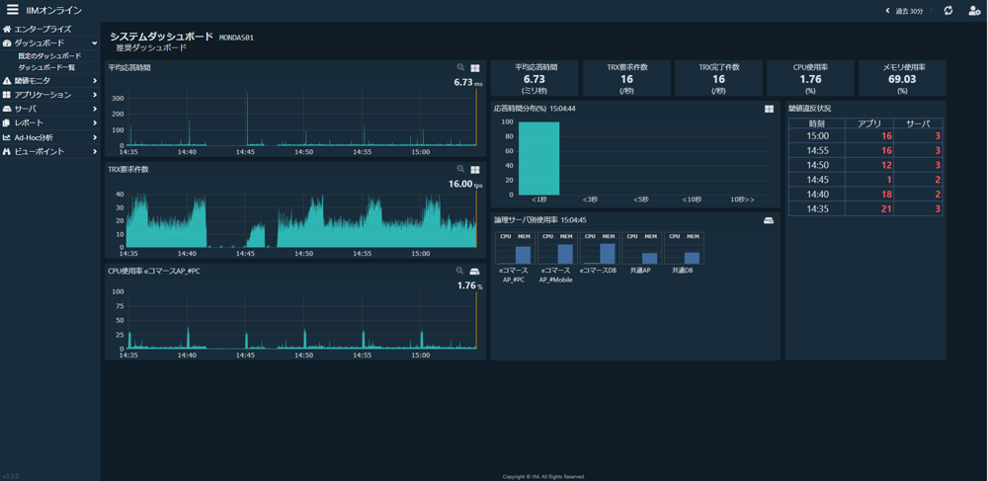The width and height of the screenshot is (988, 481).
Task: Click the grid icon on TRX要求件数 chart
Action: 475,169
